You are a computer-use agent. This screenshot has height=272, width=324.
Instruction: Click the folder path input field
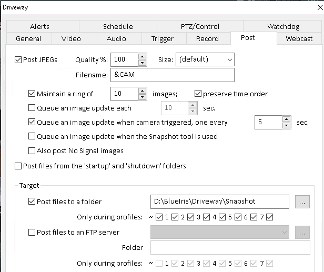point(219,202)
